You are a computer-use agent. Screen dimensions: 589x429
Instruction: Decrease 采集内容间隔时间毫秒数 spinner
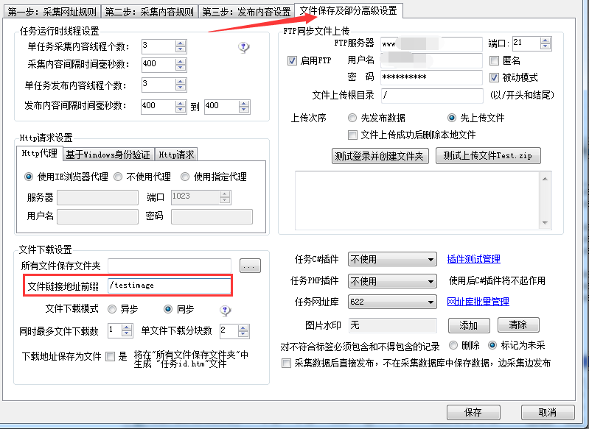tap(181, 68)
